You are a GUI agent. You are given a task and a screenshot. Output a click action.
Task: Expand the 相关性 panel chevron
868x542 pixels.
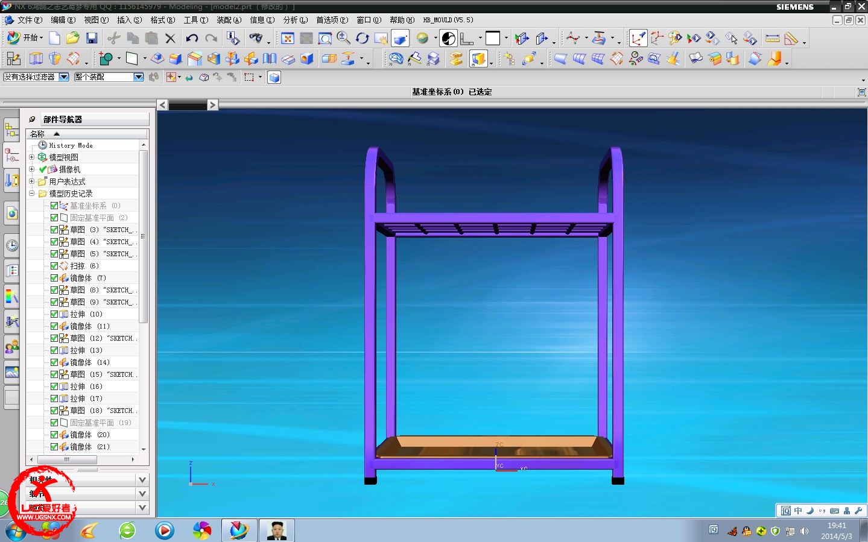pos(142,480)
